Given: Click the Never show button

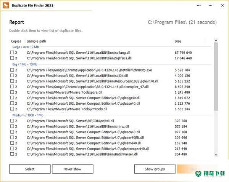Looking at the screenshot, I should (x=73, y=169).
